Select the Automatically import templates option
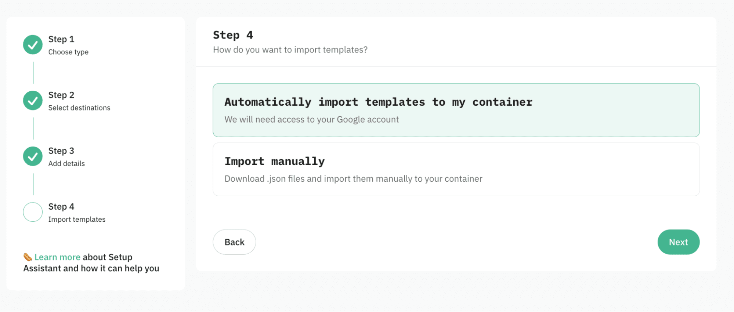 pos(456,110)
